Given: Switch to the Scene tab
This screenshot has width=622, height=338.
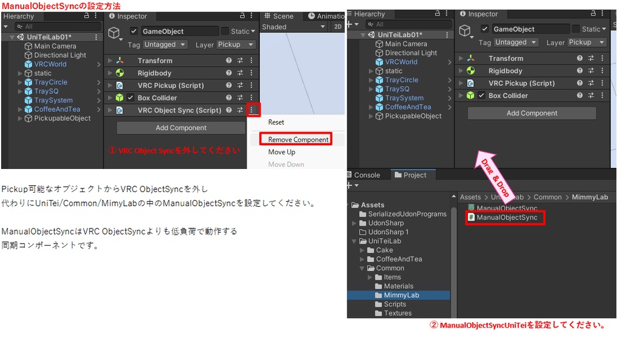Looking at the screenshot, I should click(x=279, y=16).
